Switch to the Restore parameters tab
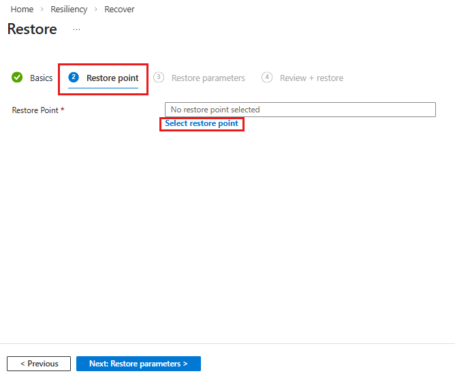Viewport: 455px width, 378px height. click(208, 78)
